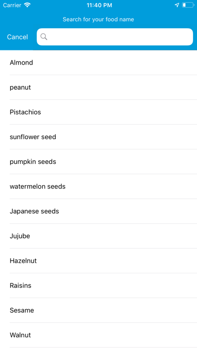Tap the Wi-Fi status icon
The image size is (197, 351).
(27, 5)
